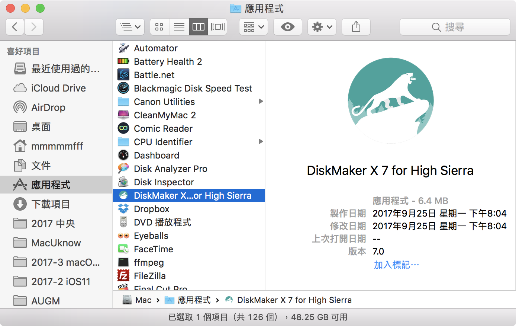
Task: Select the Battery Health 2 icon
Action: 123,61
